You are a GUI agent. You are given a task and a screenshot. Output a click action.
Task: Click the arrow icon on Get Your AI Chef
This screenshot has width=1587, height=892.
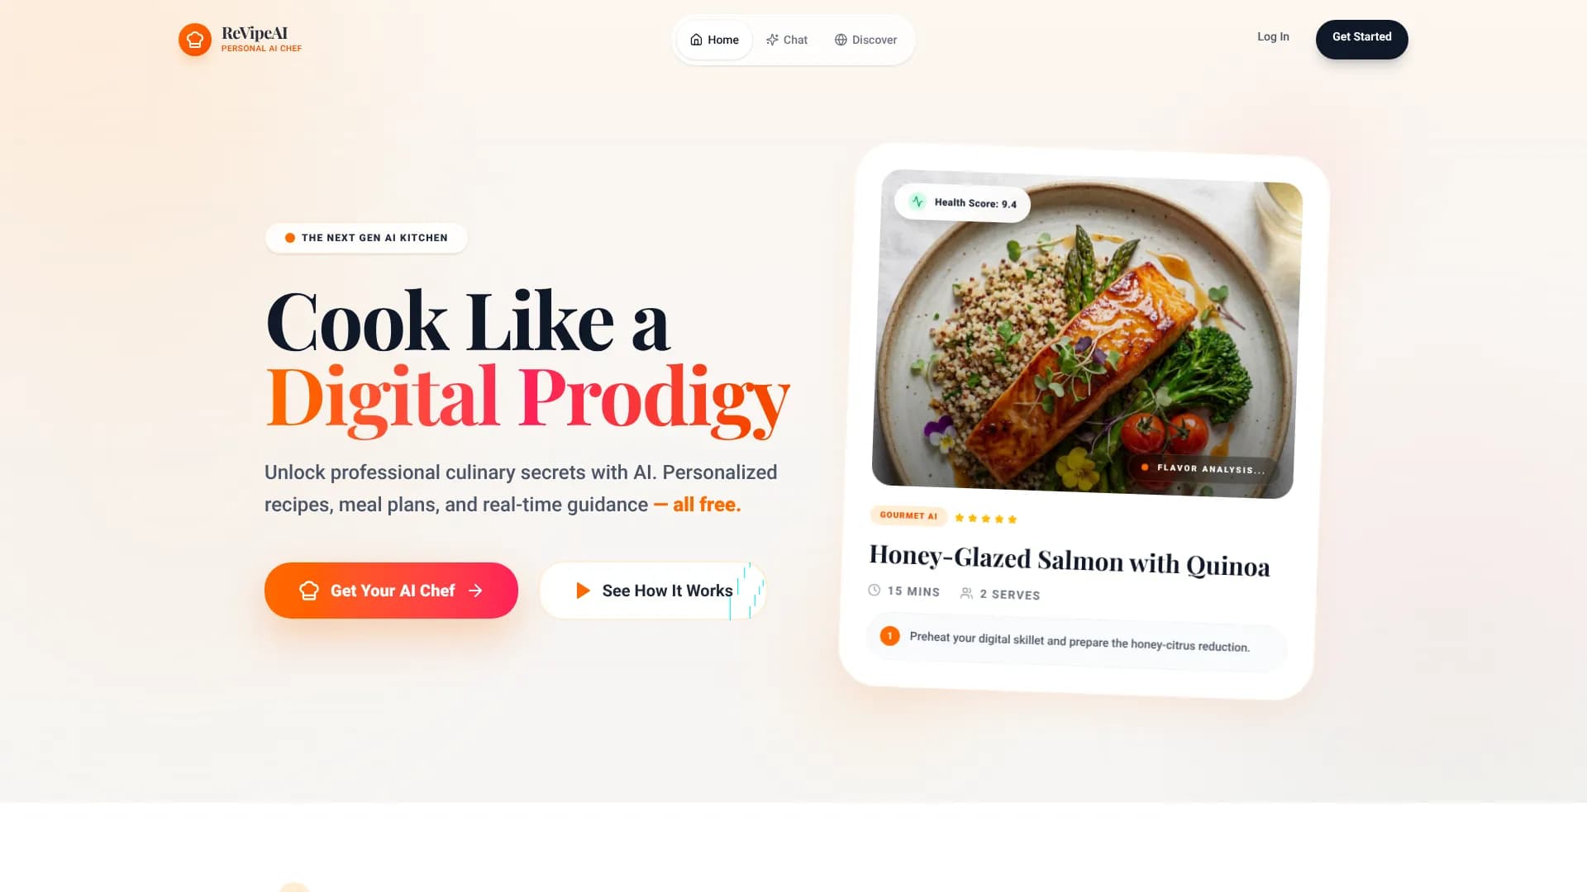click(x=475, y=591)
